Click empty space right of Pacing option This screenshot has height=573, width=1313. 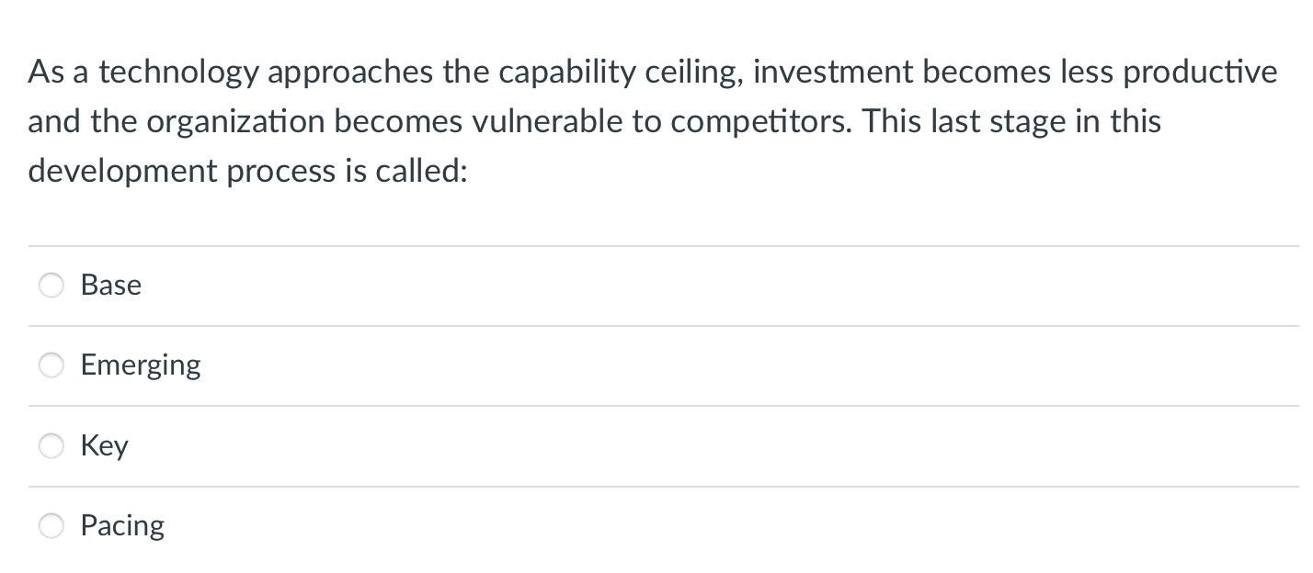[736, 526]
